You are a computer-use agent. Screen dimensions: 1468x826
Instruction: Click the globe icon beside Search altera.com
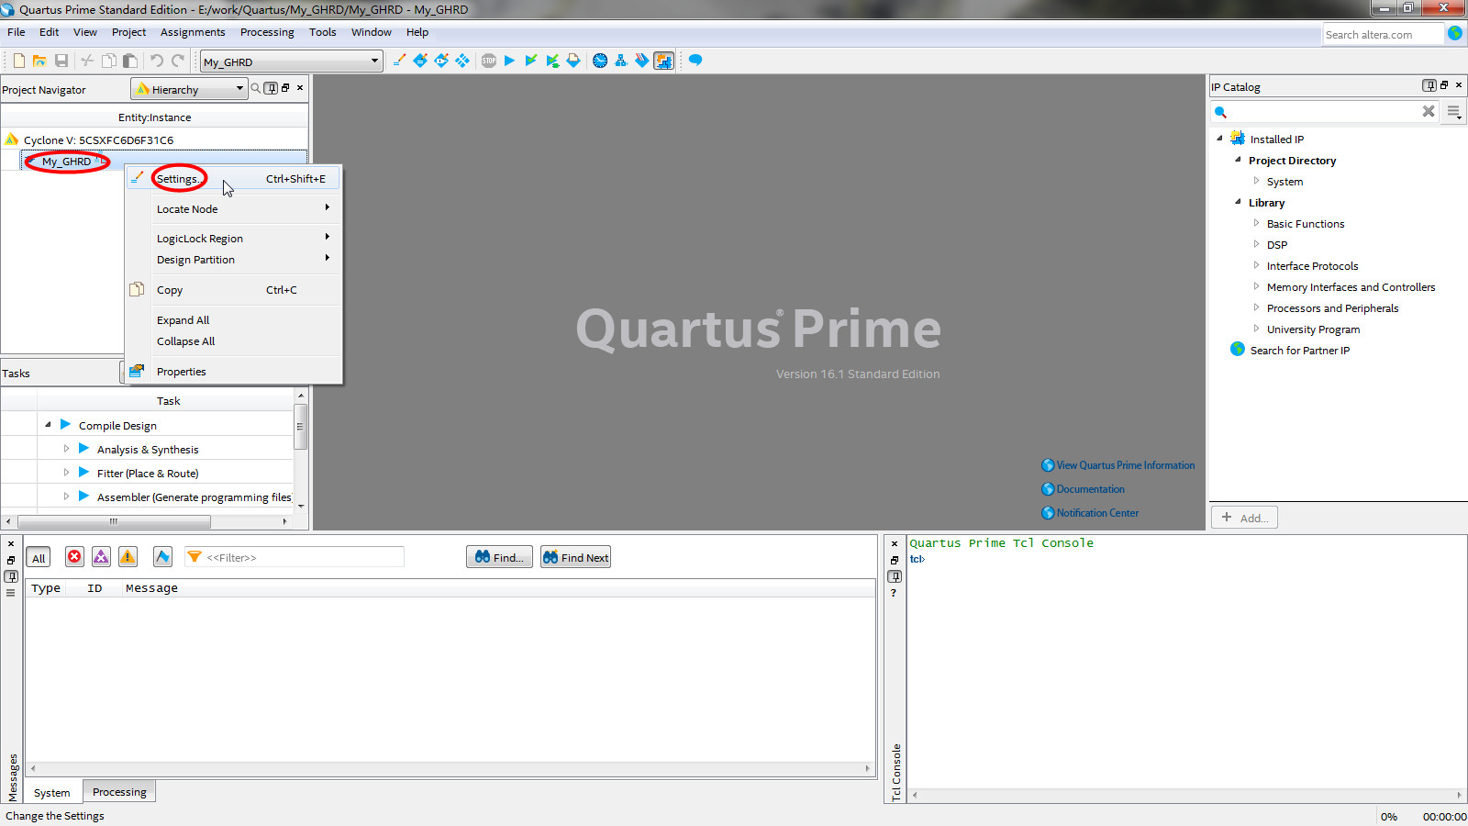coord(1455,33)
